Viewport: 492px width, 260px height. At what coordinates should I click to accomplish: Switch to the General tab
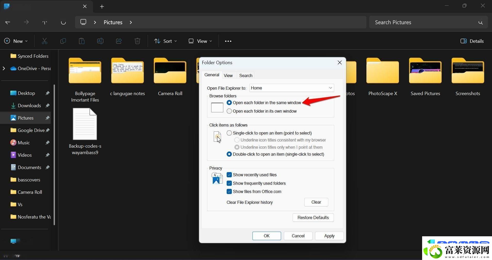[212, 75]
